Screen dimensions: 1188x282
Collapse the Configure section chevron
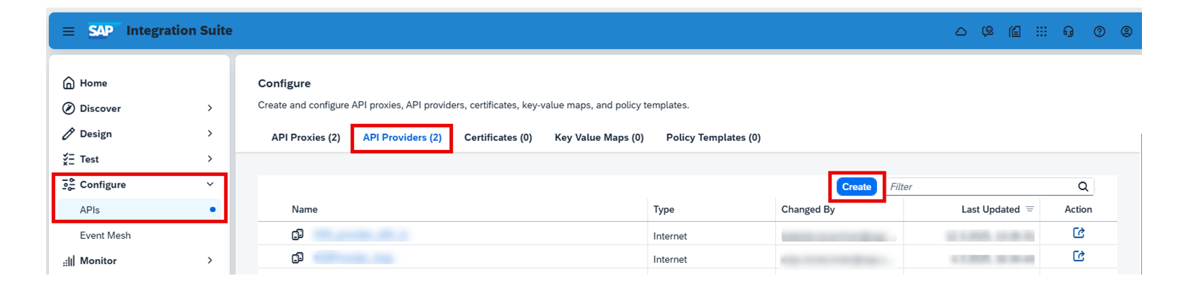pyautogui.click(x=210, y=184)
